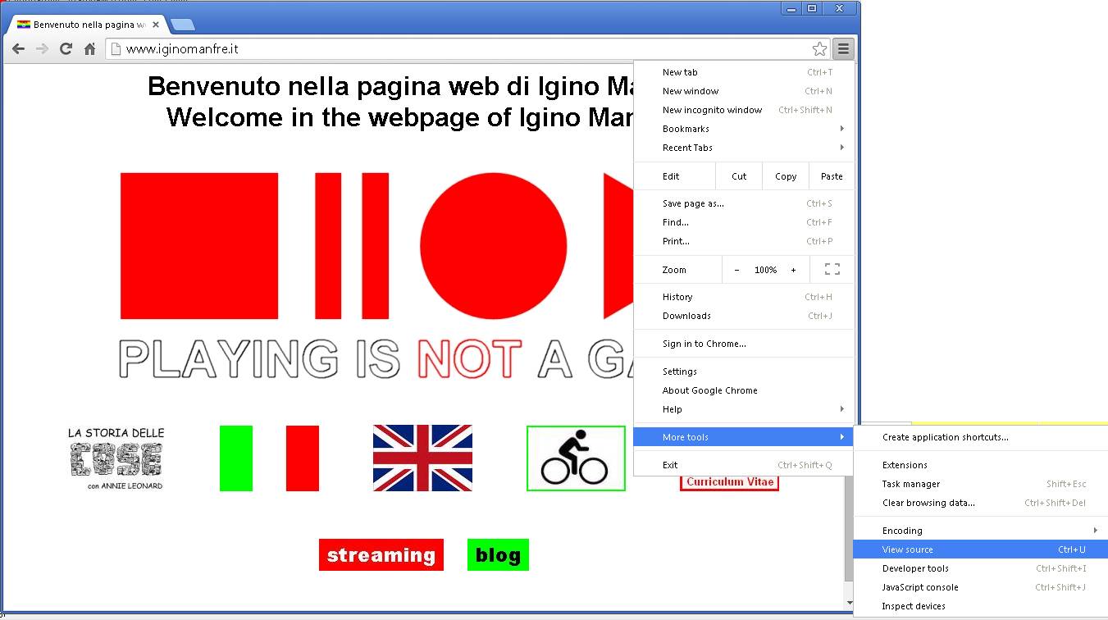Toggle fullscreen from the Zoom row

pyautogui.click(x=832, y=270)
